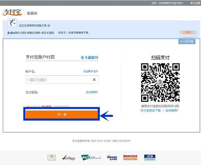Click the 收银台 heading text
Image resolution: width=201 pixels, height=165 pixels.
tap(32, 13)
